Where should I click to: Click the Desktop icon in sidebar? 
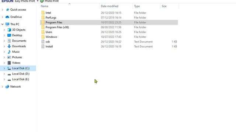tap(9, 35)
